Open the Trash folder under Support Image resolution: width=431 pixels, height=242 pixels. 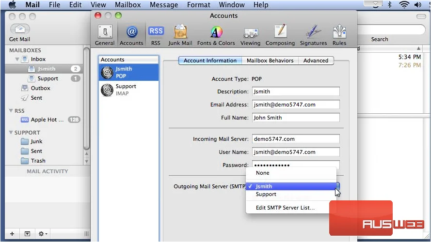[38, 161]
